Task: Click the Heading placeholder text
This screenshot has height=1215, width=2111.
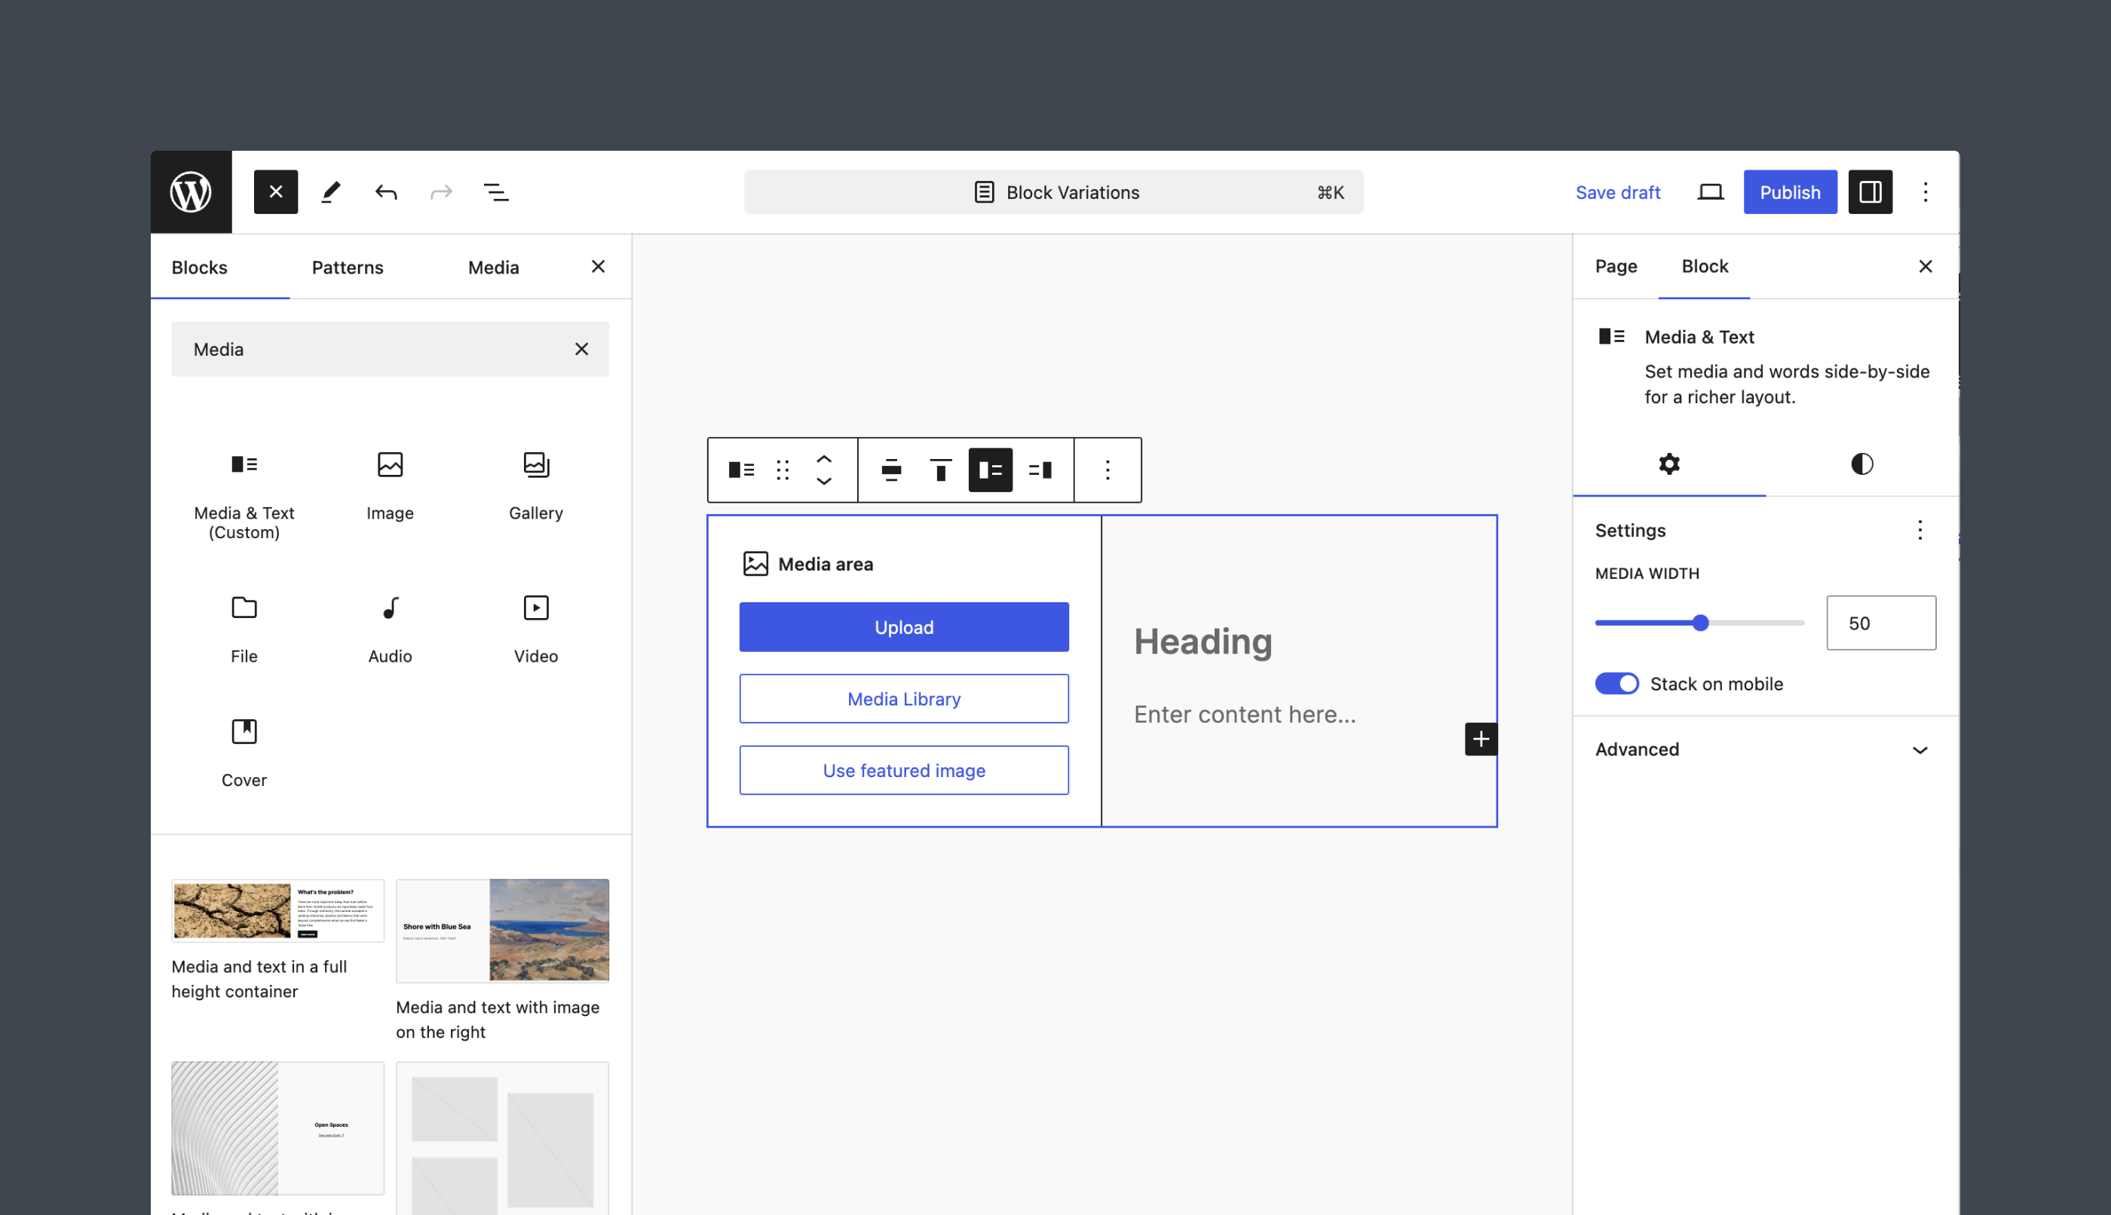Action: click(x=1203, y=641)
